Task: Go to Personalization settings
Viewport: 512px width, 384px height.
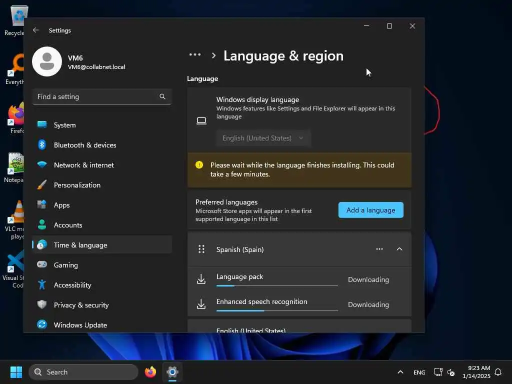Action: (x=102, y=185)
